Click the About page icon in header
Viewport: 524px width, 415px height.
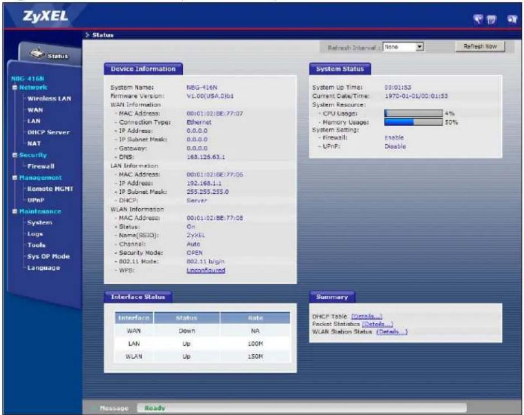click(x=491, y=20)
